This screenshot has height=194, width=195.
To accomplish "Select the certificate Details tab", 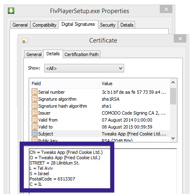I will coord(53,54).
